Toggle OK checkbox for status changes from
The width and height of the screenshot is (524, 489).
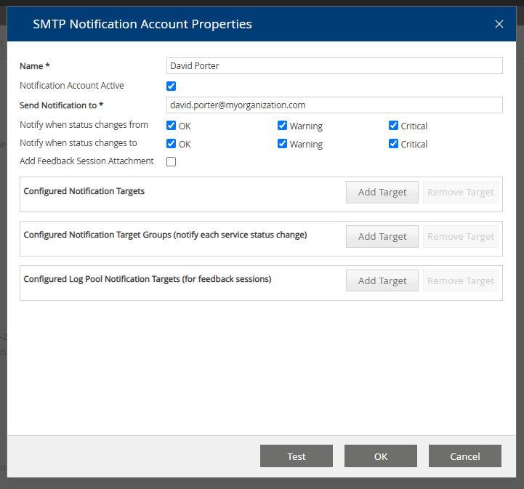172,126
